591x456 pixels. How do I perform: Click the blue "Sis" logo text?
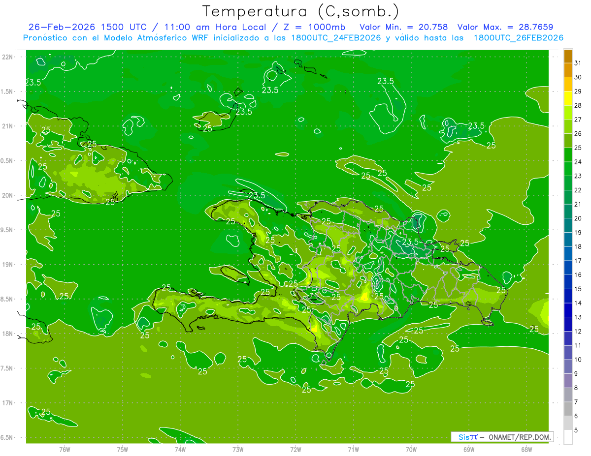coord(464,437)
